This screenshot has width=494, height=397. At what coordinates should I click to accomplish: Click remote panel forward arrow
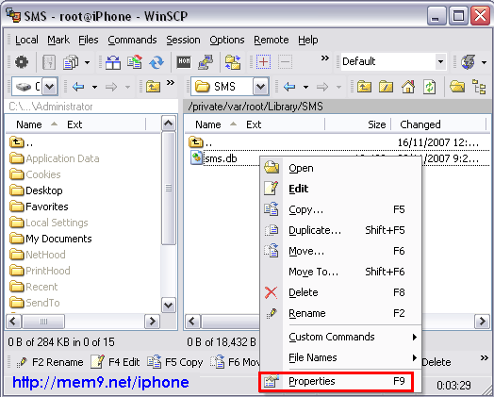point(322,87)
